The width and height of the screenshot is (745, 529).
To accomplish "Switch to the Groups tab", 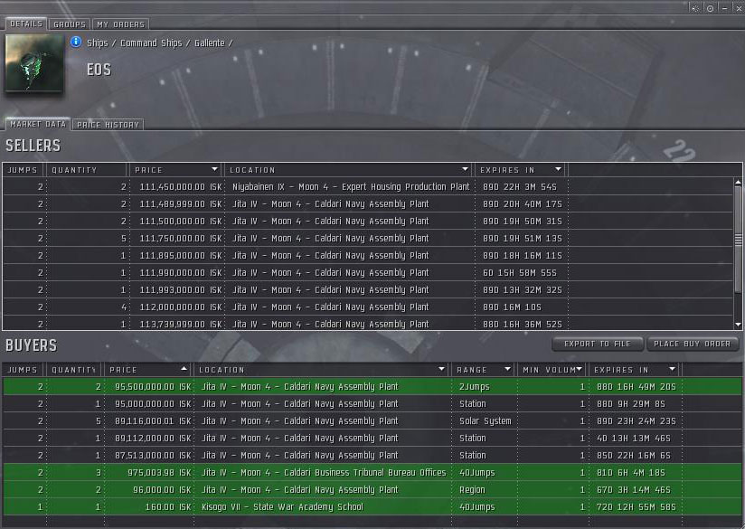I will [x=70, y=24].
